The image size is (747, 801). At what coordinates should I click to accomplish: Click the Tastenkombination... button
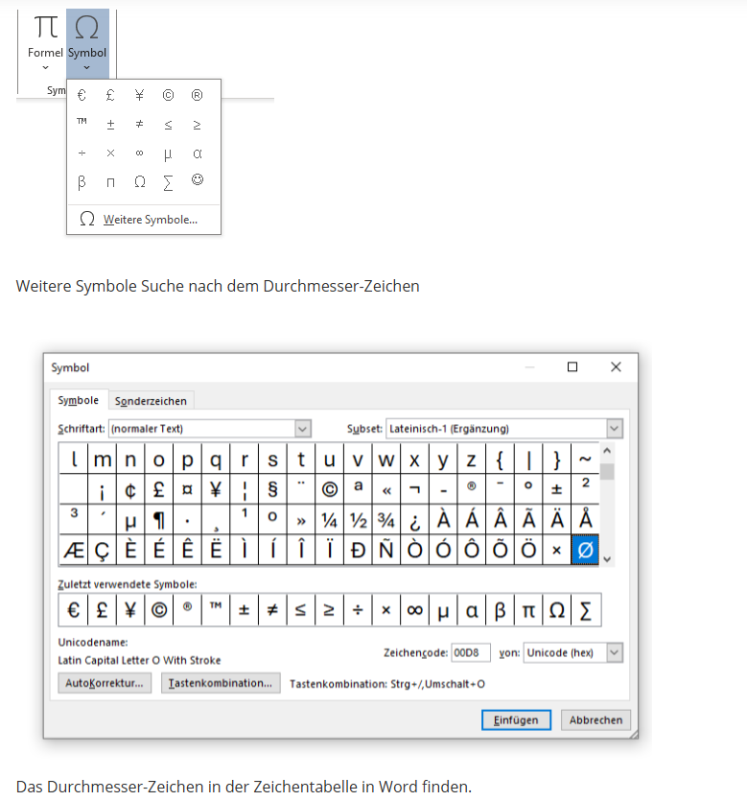(x=221, y=683)
